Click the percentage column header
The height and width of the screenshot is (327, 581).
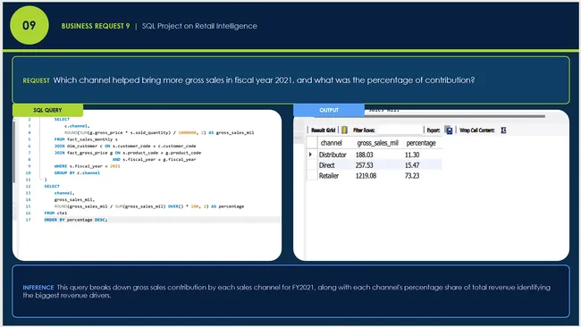421,143
